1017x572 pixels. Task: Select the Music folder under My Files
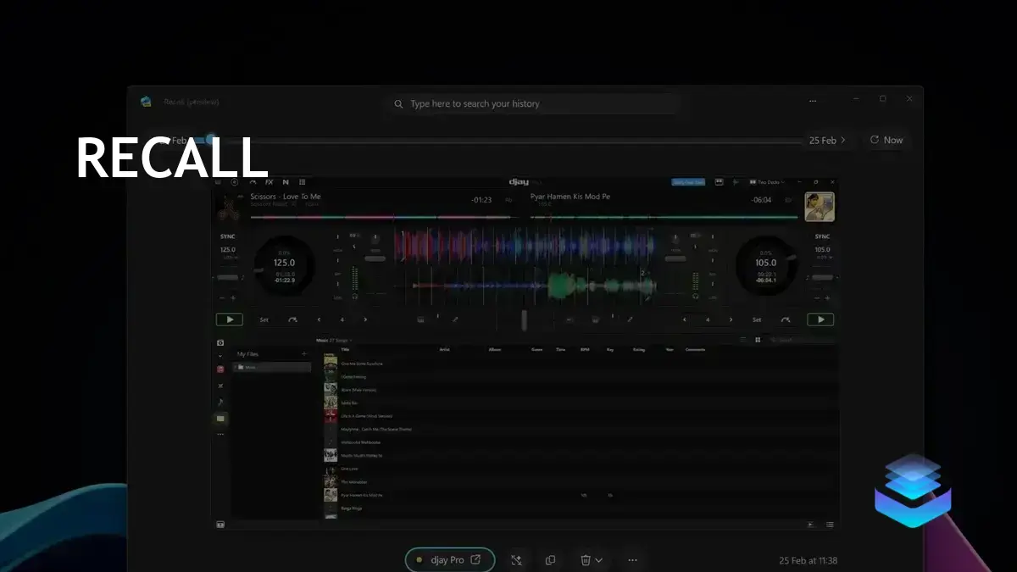point(272,367)
